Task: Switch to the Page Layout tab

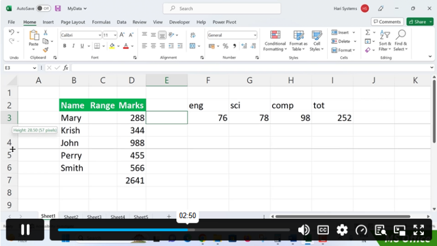Action: click(x=73, y=22)
